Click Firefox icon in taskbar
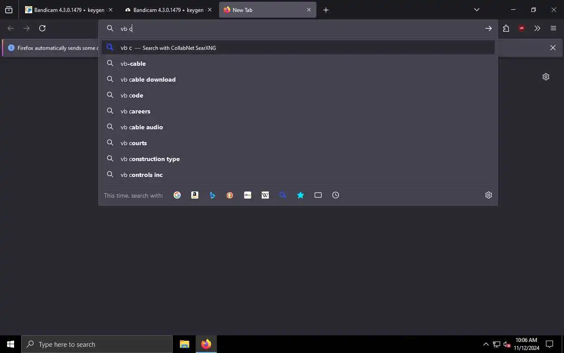Image resolution: width=564 pixels, height=353 pixels. tap(206, 344)
